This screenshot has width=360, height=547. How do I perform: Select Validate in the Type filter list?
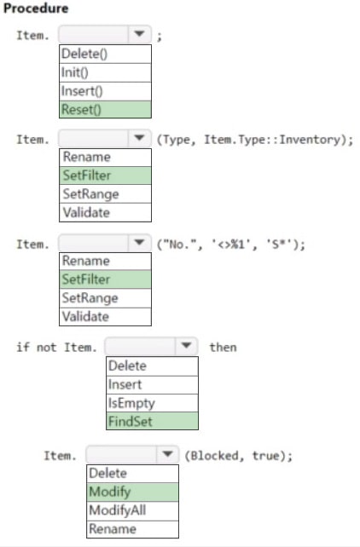105,212
